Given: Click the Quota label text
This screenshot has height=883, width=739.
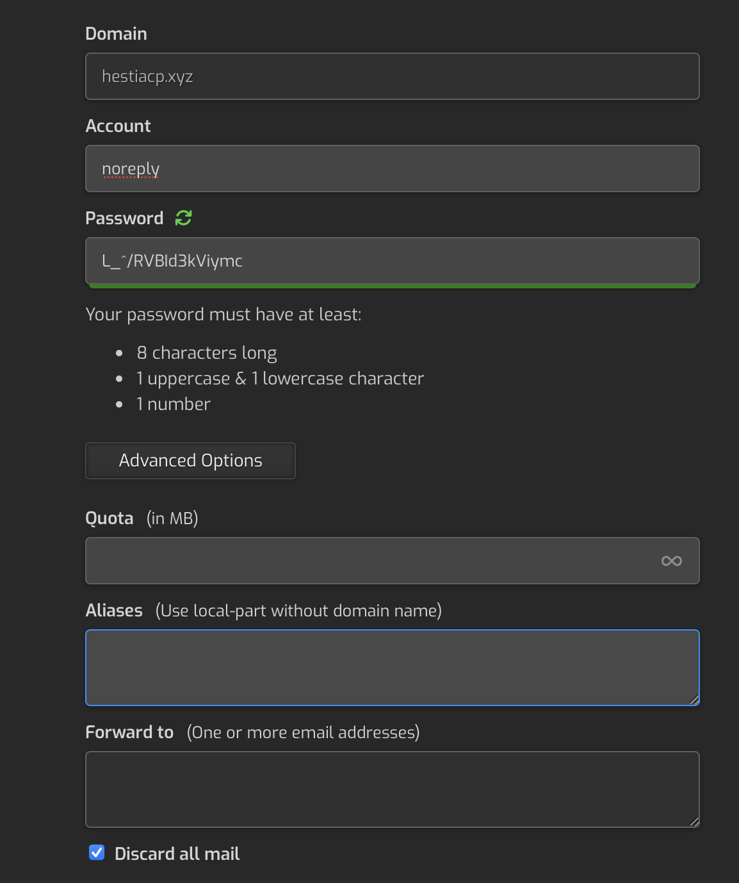Looking at the screenshot, I should pyautogui.click(x=110, y=518).
